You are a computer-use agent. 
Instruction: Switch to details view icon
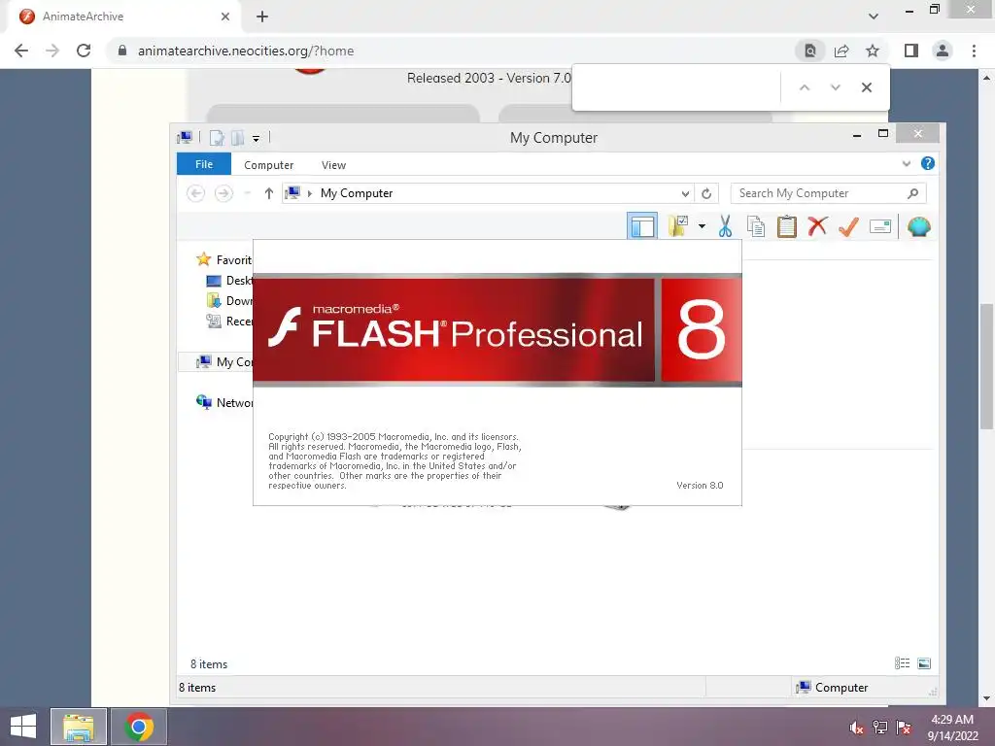902,662
